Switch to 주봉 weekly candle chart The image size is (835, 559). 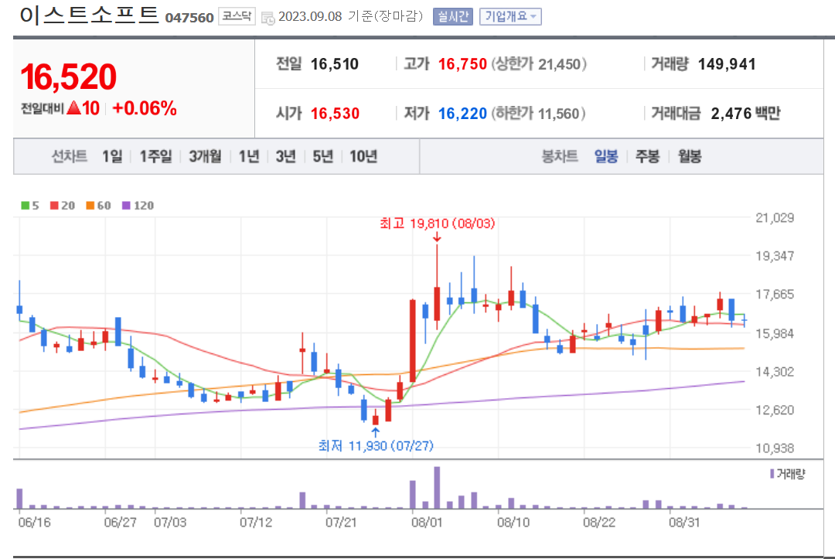648,156
